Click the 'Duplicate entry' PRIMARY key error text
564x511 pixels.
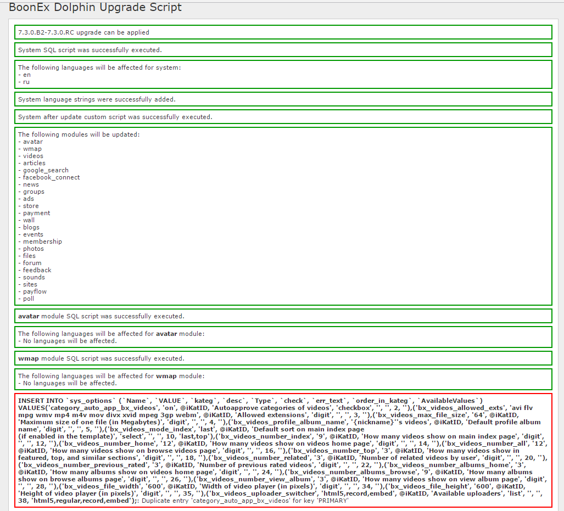coord(245,501)
